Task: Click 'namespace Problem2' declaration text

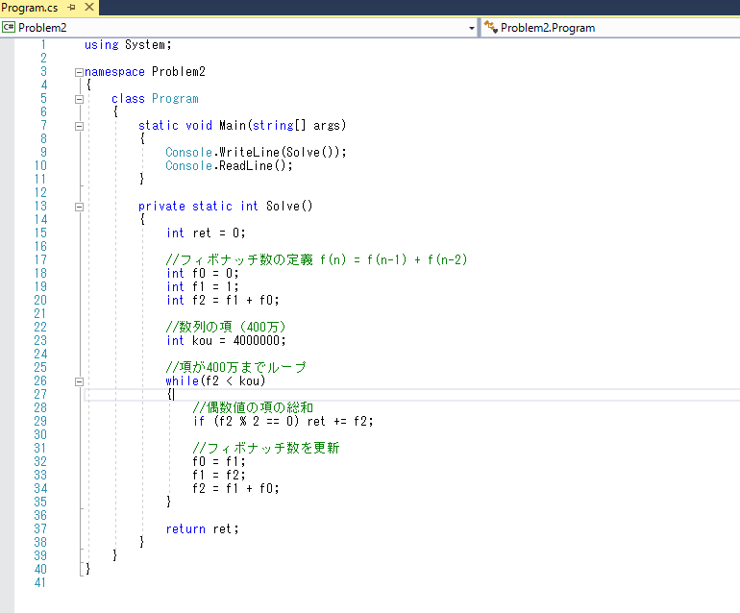Action: 145,72
